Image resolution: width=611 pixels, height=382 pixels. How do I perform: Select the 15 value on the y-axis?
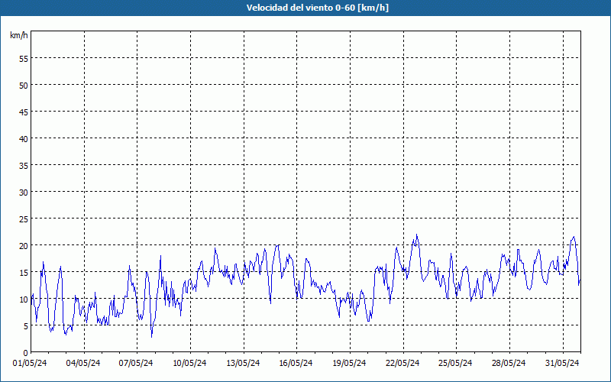click(x=24, y=272)
